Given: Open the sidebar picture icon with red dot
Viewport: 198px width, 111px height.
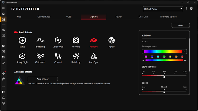Looking at the screenshot, I should [3, 35].
